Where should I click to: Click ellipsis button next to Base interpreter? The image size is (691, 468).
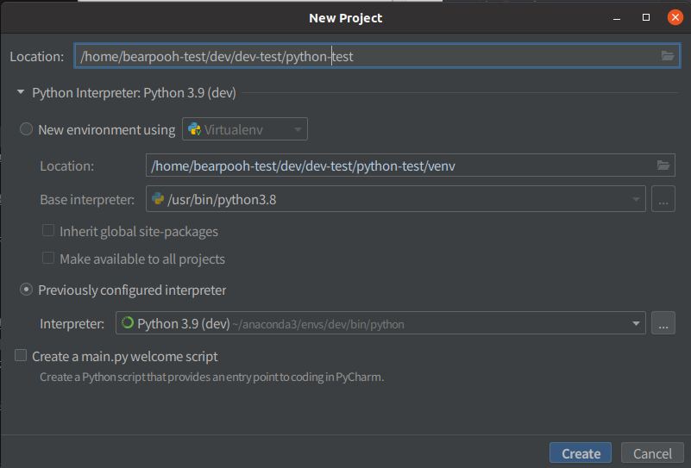(x=663, y=200)
